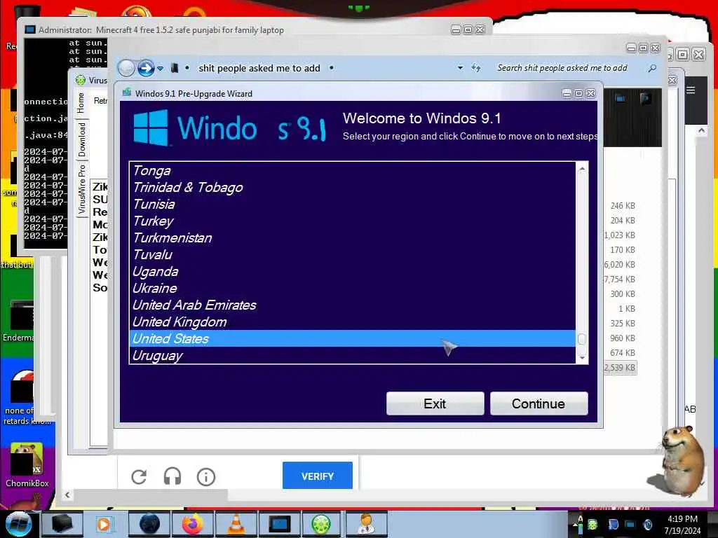Image resolution: width=718 pixels, height=538 pixels.
Task: Open the hamburger menu in the rear window
Action: coord(691,90)
